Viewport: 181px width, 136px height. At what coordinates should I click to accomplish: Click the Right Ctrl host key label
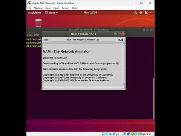[146, 134]
